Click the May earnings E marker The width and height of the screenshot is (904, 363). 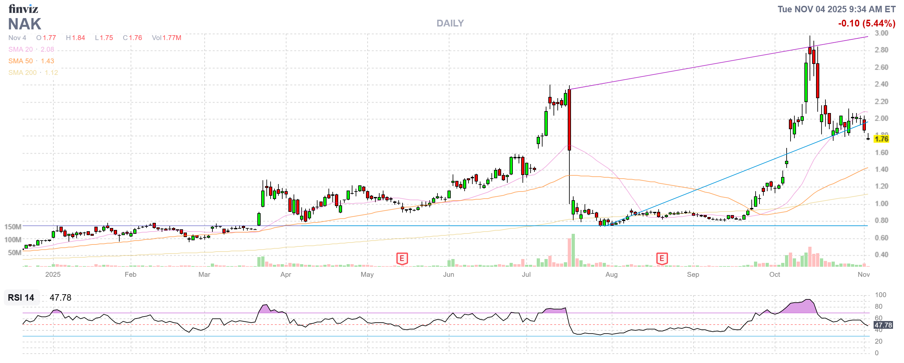tap(402, 259)
